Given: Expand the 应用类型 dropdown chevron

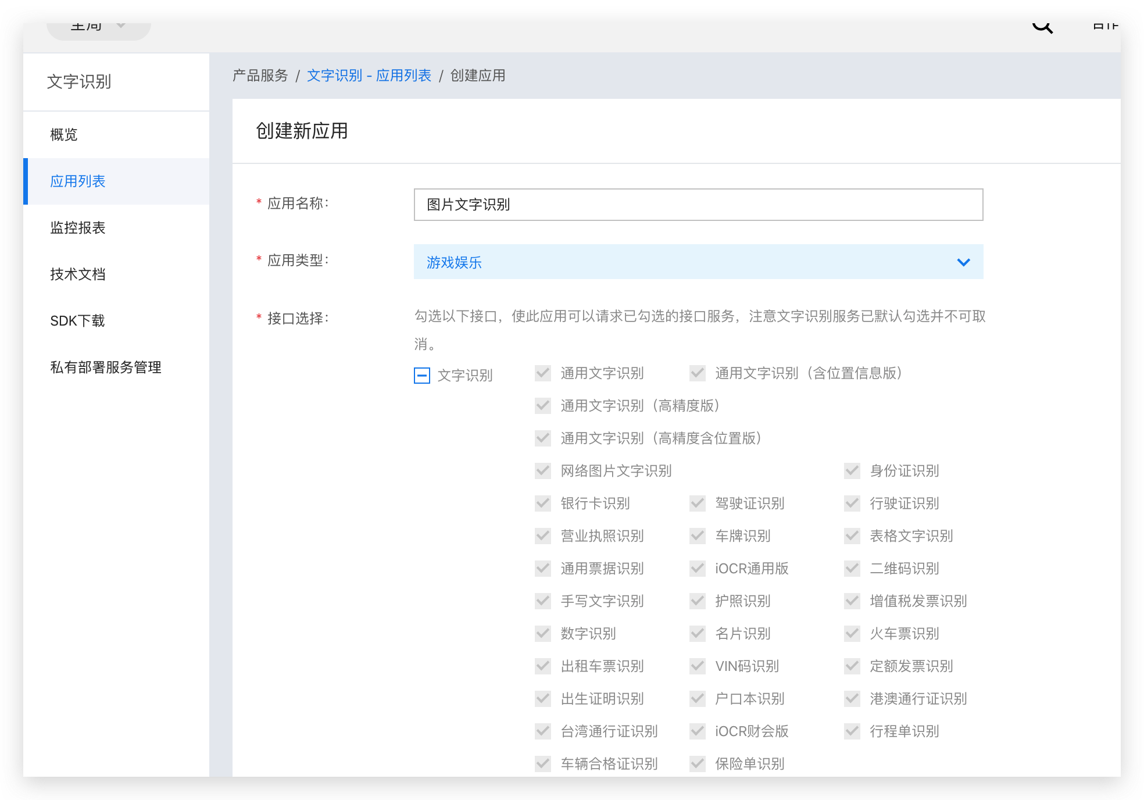Looking at the screenshot, I should pos(963,262).
